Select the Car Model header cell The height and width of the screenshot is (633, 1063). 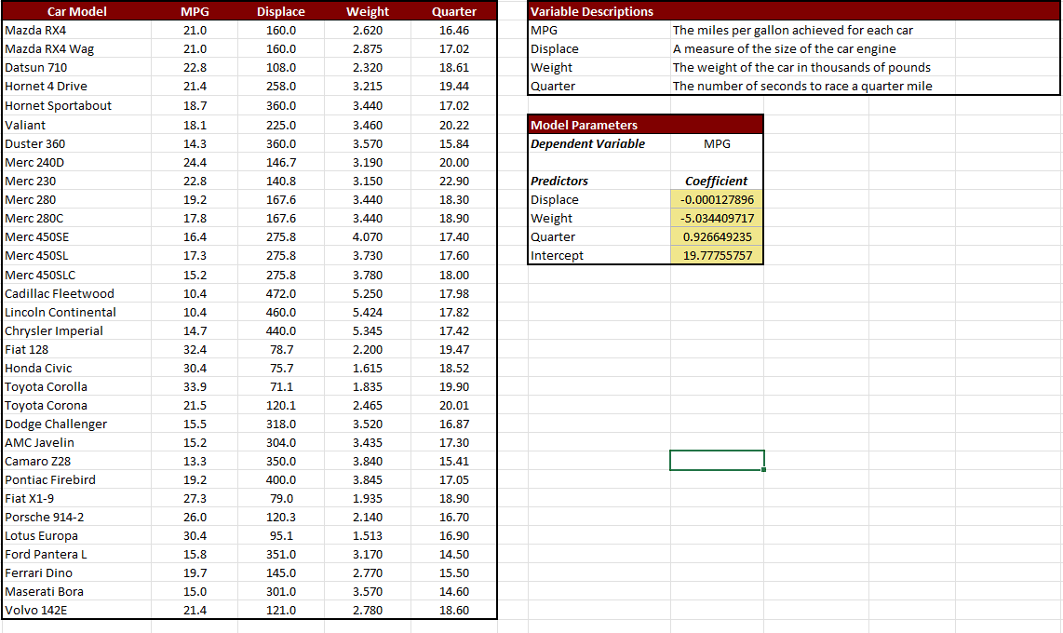coord(76,11)
